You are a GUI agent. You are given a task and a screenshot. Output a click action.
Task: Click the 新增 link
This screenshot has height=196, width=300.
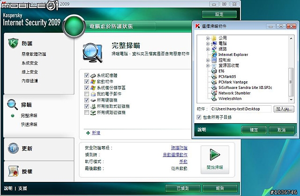[x=96, y=133]
